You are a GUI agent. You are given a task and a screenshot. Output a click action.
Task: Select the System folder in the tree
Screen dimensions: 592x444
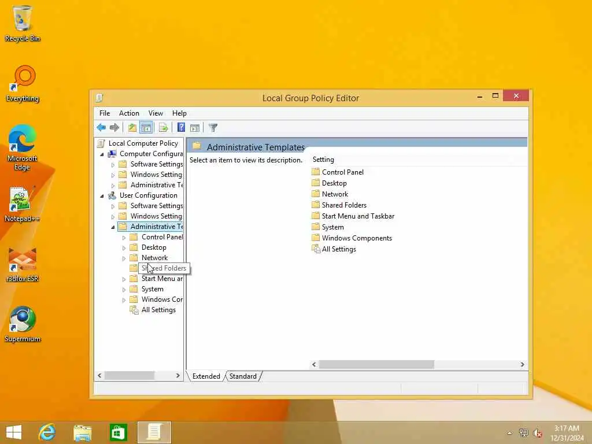tap(152, 289)
